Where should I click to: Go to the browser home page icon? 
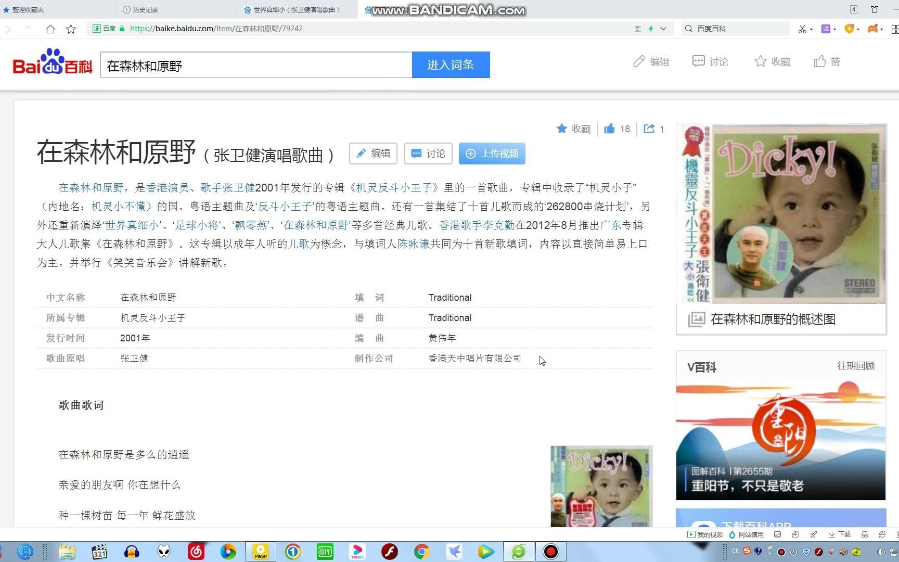tap(50, 29)
